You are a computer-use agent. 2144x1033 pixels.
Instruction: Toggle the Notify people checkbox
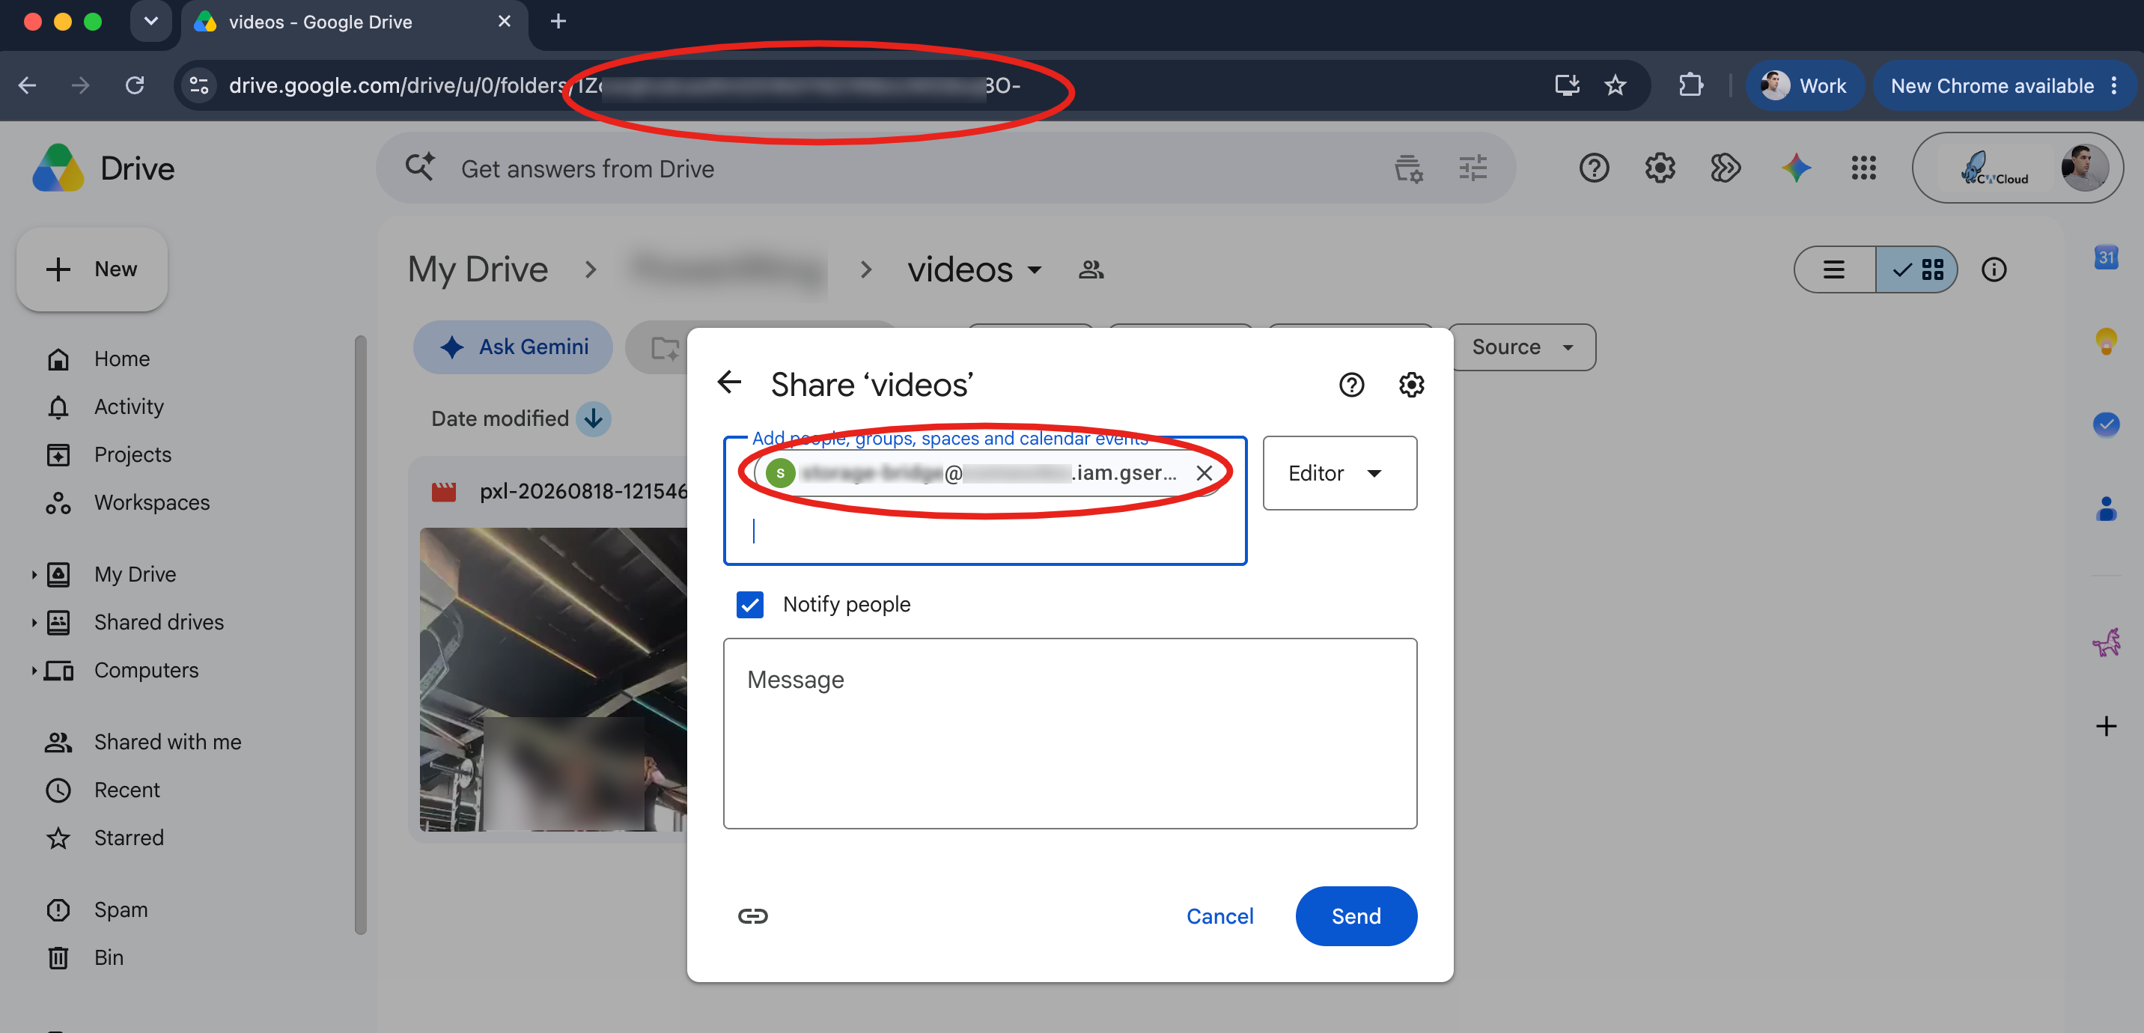point(750,604)
